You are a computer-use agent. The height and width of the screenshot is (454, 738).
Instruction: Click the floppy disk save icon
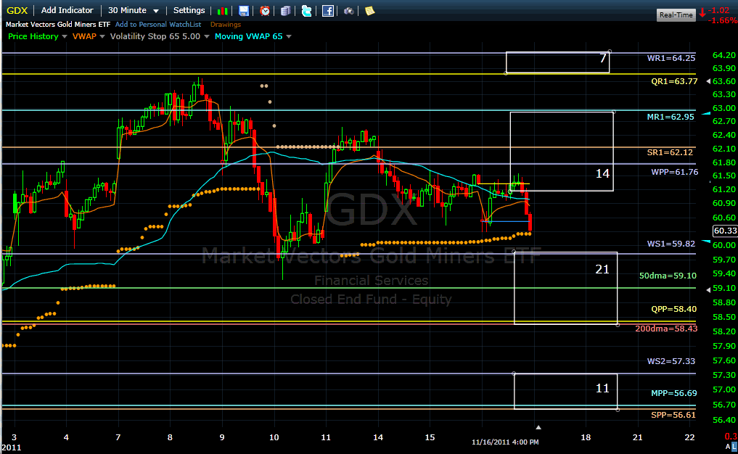pos(244,11)
